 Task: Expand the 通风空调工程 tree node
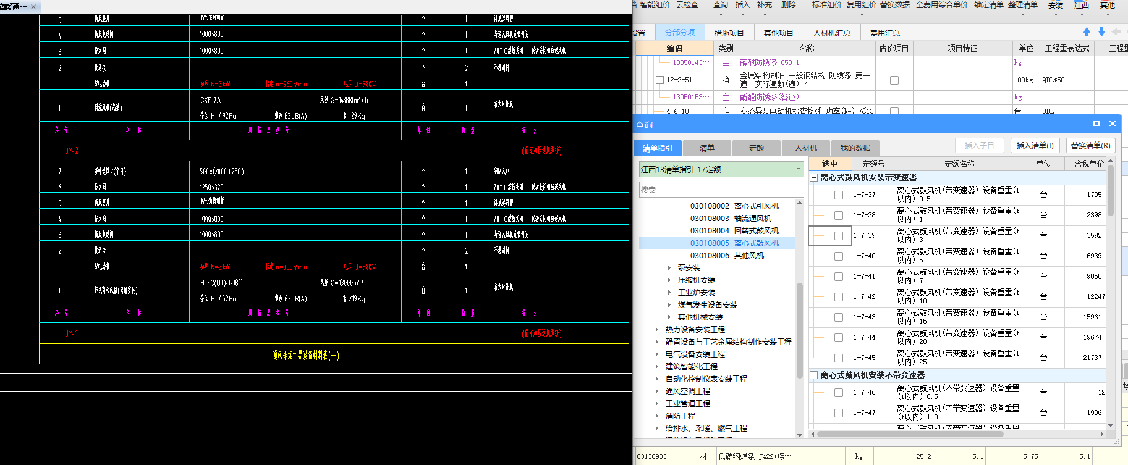click(657, 392)
